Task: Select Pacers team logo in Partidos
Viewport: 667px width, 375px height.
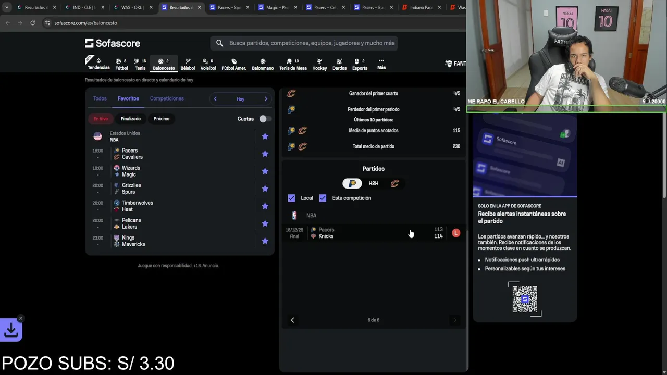Action: tap(352, 183)
